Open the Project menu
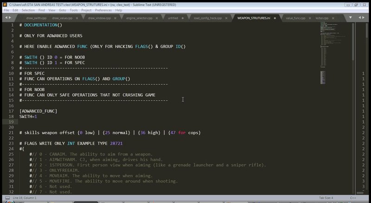This screenshot has height=203, width=371. (86, 10)
